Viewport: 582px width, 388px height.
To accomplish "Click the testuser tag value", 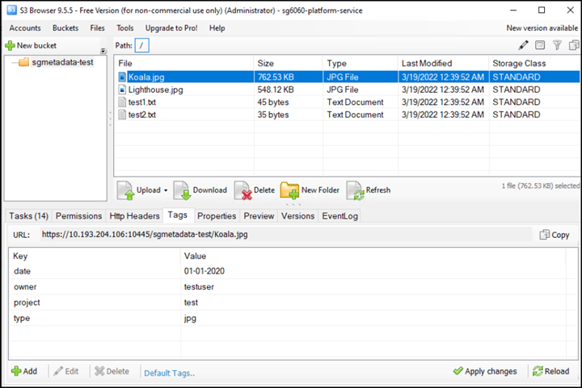I will click(199, 287).
